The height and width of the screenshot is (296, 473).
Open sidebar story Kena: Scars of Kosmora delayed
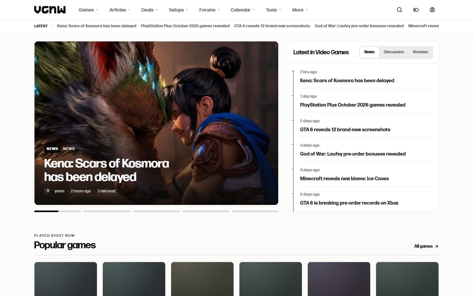tap(347, 81)
